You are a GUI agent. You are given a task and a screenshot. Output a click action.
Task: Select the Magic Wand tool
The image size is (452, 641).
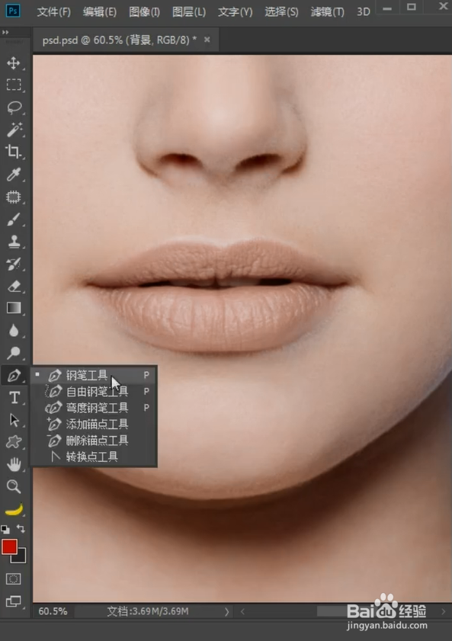pos(14,130)
